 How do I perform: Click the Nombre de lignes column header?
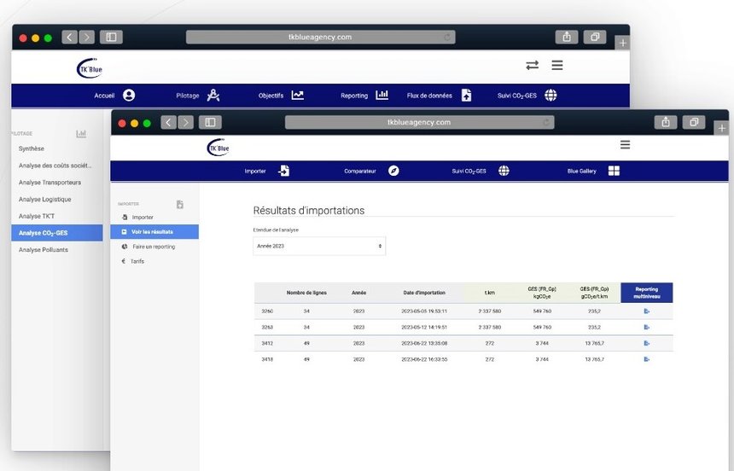(306, 293)
